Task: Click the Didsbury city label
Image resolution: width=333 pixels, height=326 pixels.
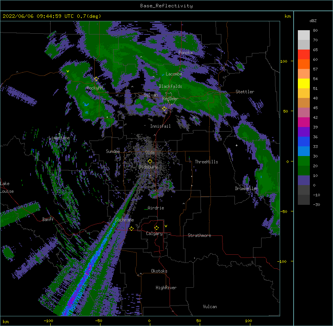Action: [148, 167]
